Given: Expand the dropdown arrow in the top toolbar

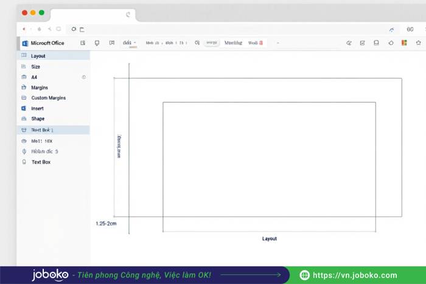Looking at the screenshot, I should (135, 43).
